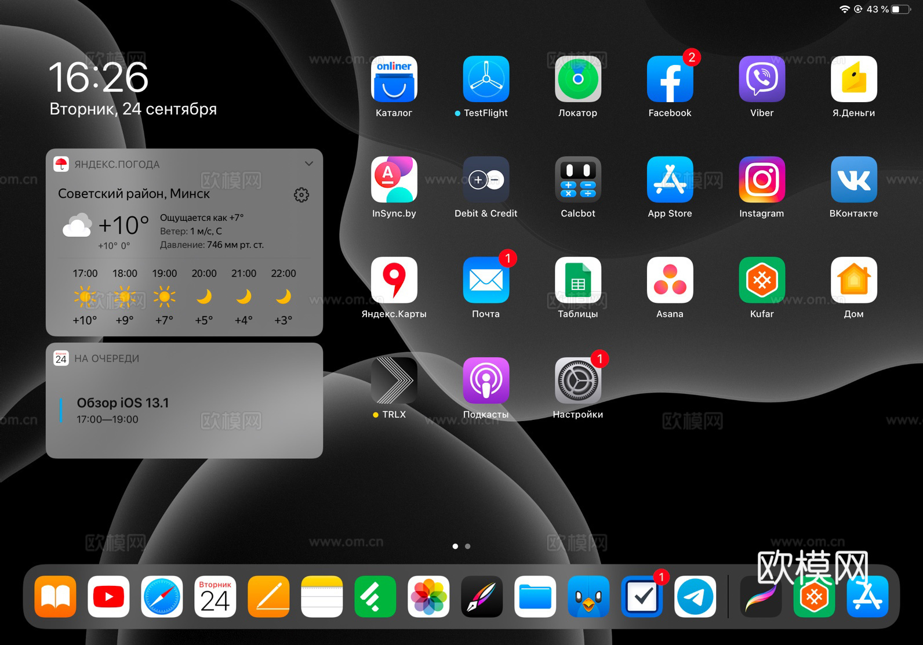
Task: Open the onliner Каталог app
Action: (x=394, y=79)
